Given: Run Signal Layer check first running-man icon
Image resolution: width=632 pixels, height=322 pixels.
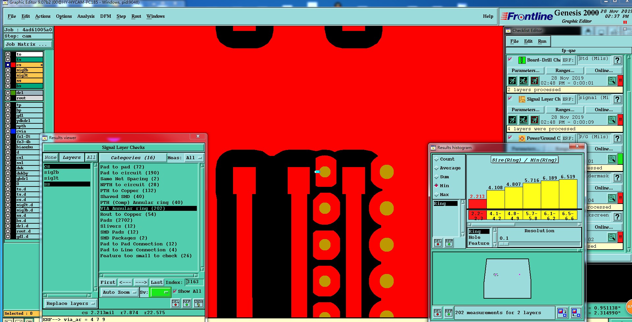Looking at the screenshot, I should pyautogui.click(x=512, y=120).
